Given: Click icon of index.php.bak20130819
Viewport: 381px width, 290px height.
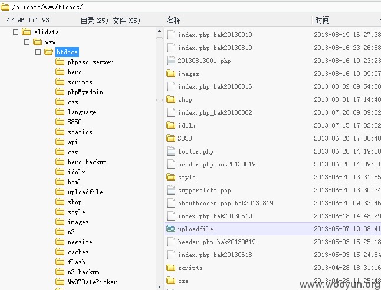Looking at the screenshot, I should tap(171, 48).
